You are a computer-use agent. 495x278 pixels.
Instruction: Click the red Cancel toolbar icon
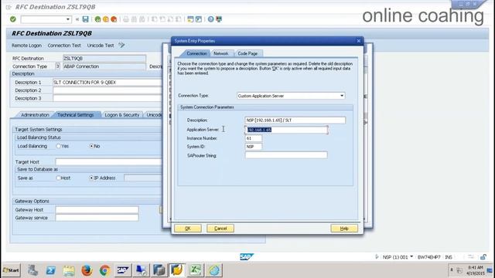[x=114, y=19]
